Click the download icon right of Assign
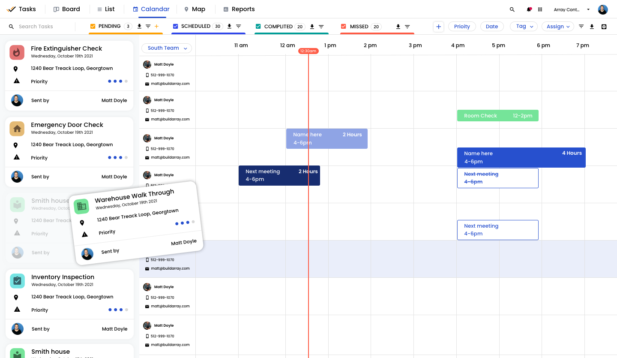 (x=592, y=27)
